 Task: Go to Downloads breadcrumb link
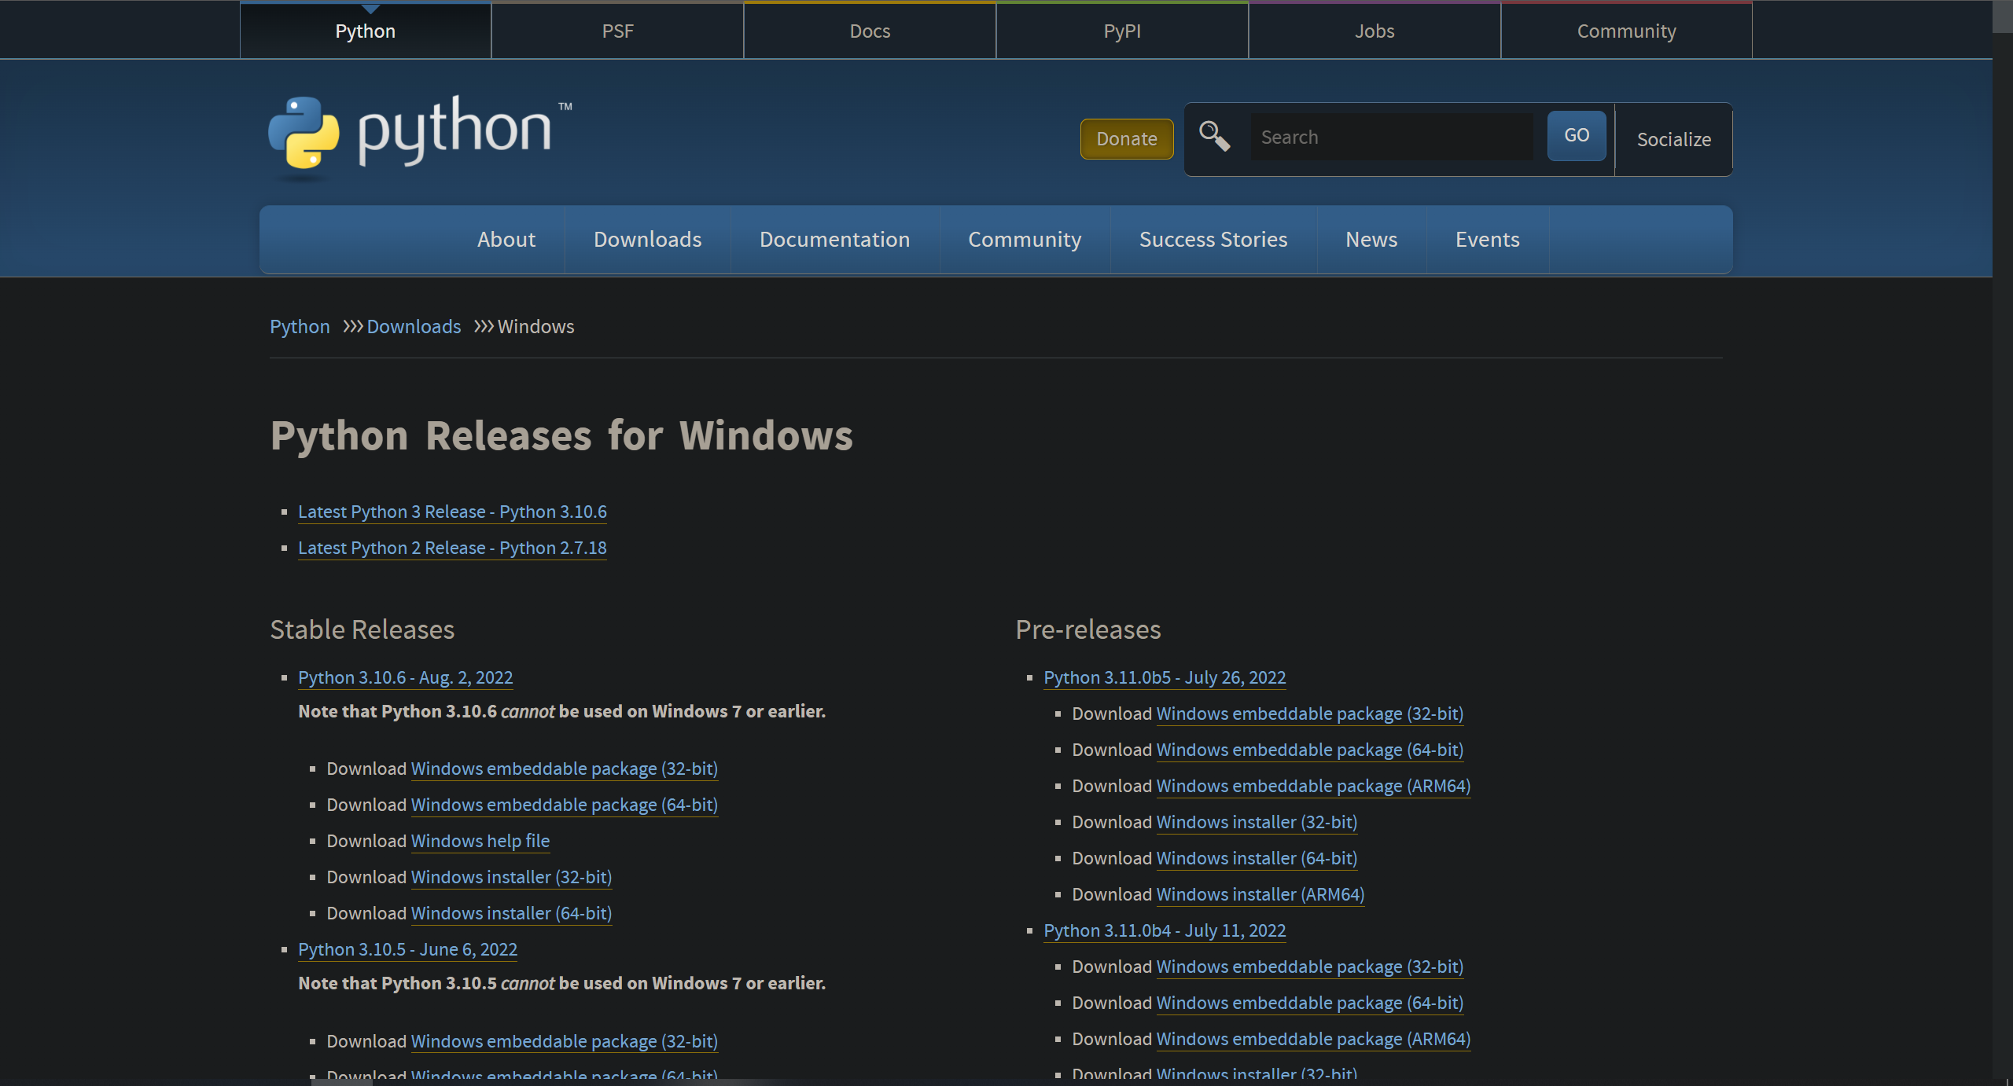[414, 326]
